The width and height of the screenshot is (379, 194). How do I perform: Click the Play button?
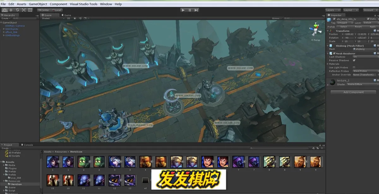[183, 10]
